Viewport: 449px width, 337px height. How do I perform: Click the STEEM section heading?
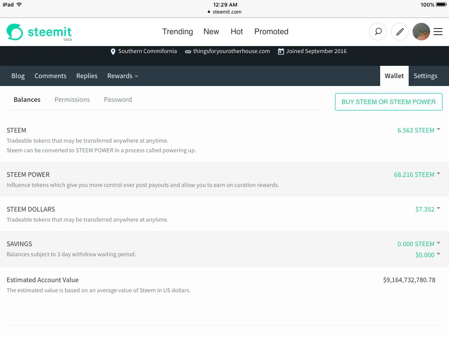[16, 130]
